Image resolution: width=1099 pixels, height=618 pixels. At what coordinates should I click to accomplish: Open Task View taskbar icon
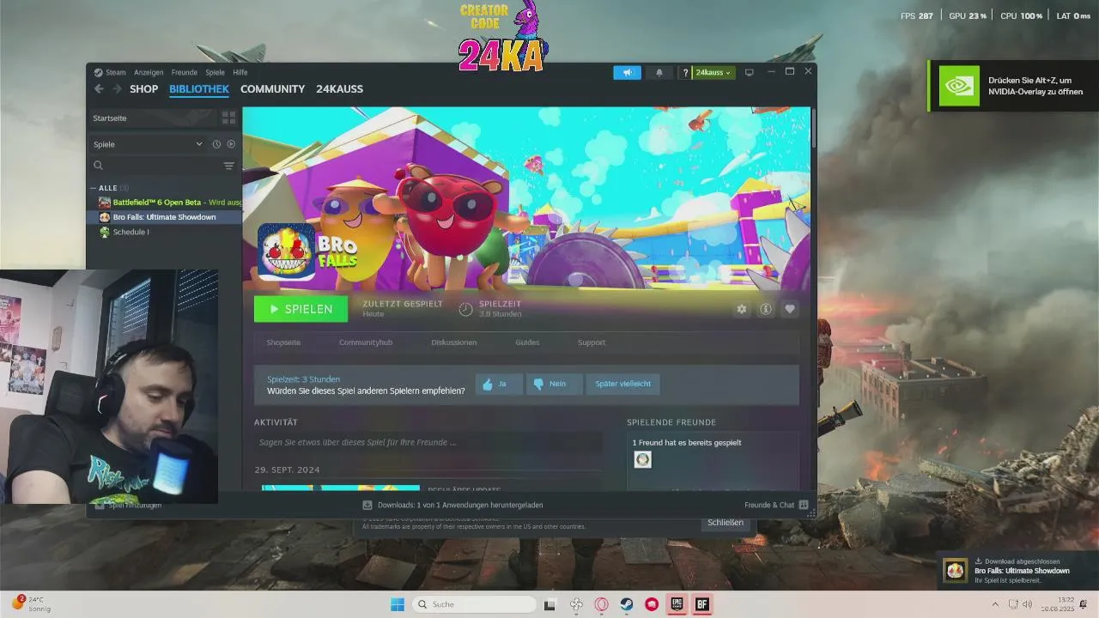click(550, 604)
